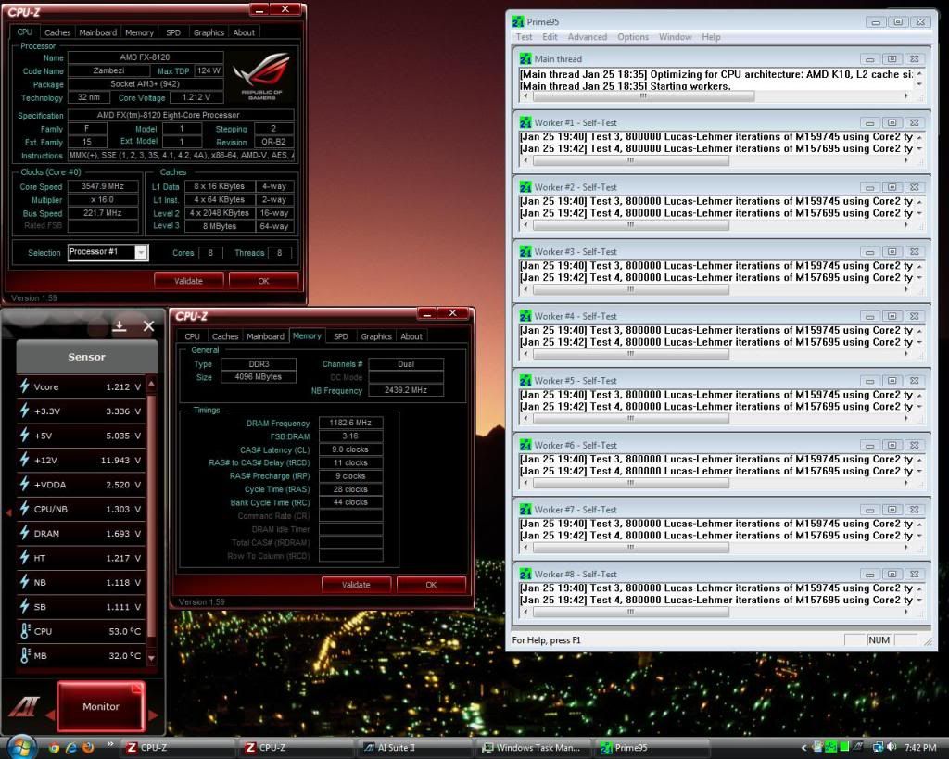Open Internet Explorer from quick launch
This screenshot has height=759, width=949.
70,747
